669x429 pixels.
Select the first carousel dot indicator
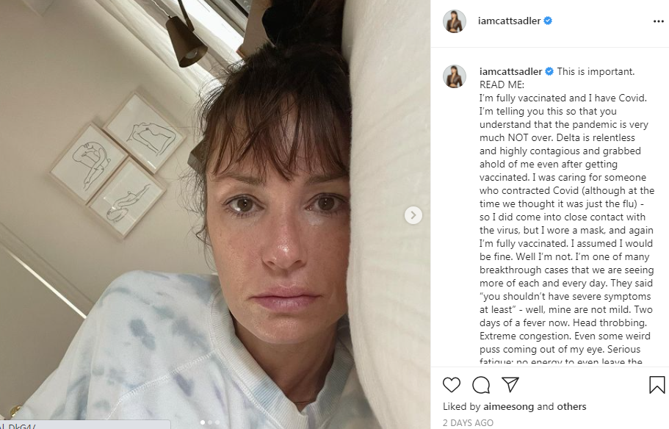click(x=203, y=422)
